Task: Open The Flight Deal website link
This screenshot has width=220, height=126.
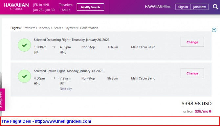Action: 46,121
